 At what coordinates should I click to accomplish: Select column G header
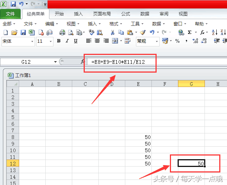[x=191, y=84]
